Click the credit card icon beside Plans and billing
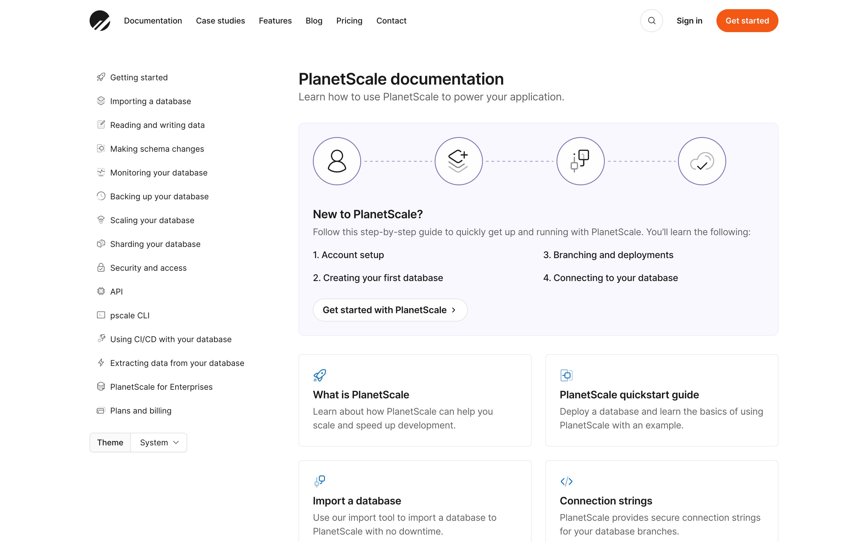The height and width of the screenshot is (542, 868). pyautogui.click(x=101, y=410)
